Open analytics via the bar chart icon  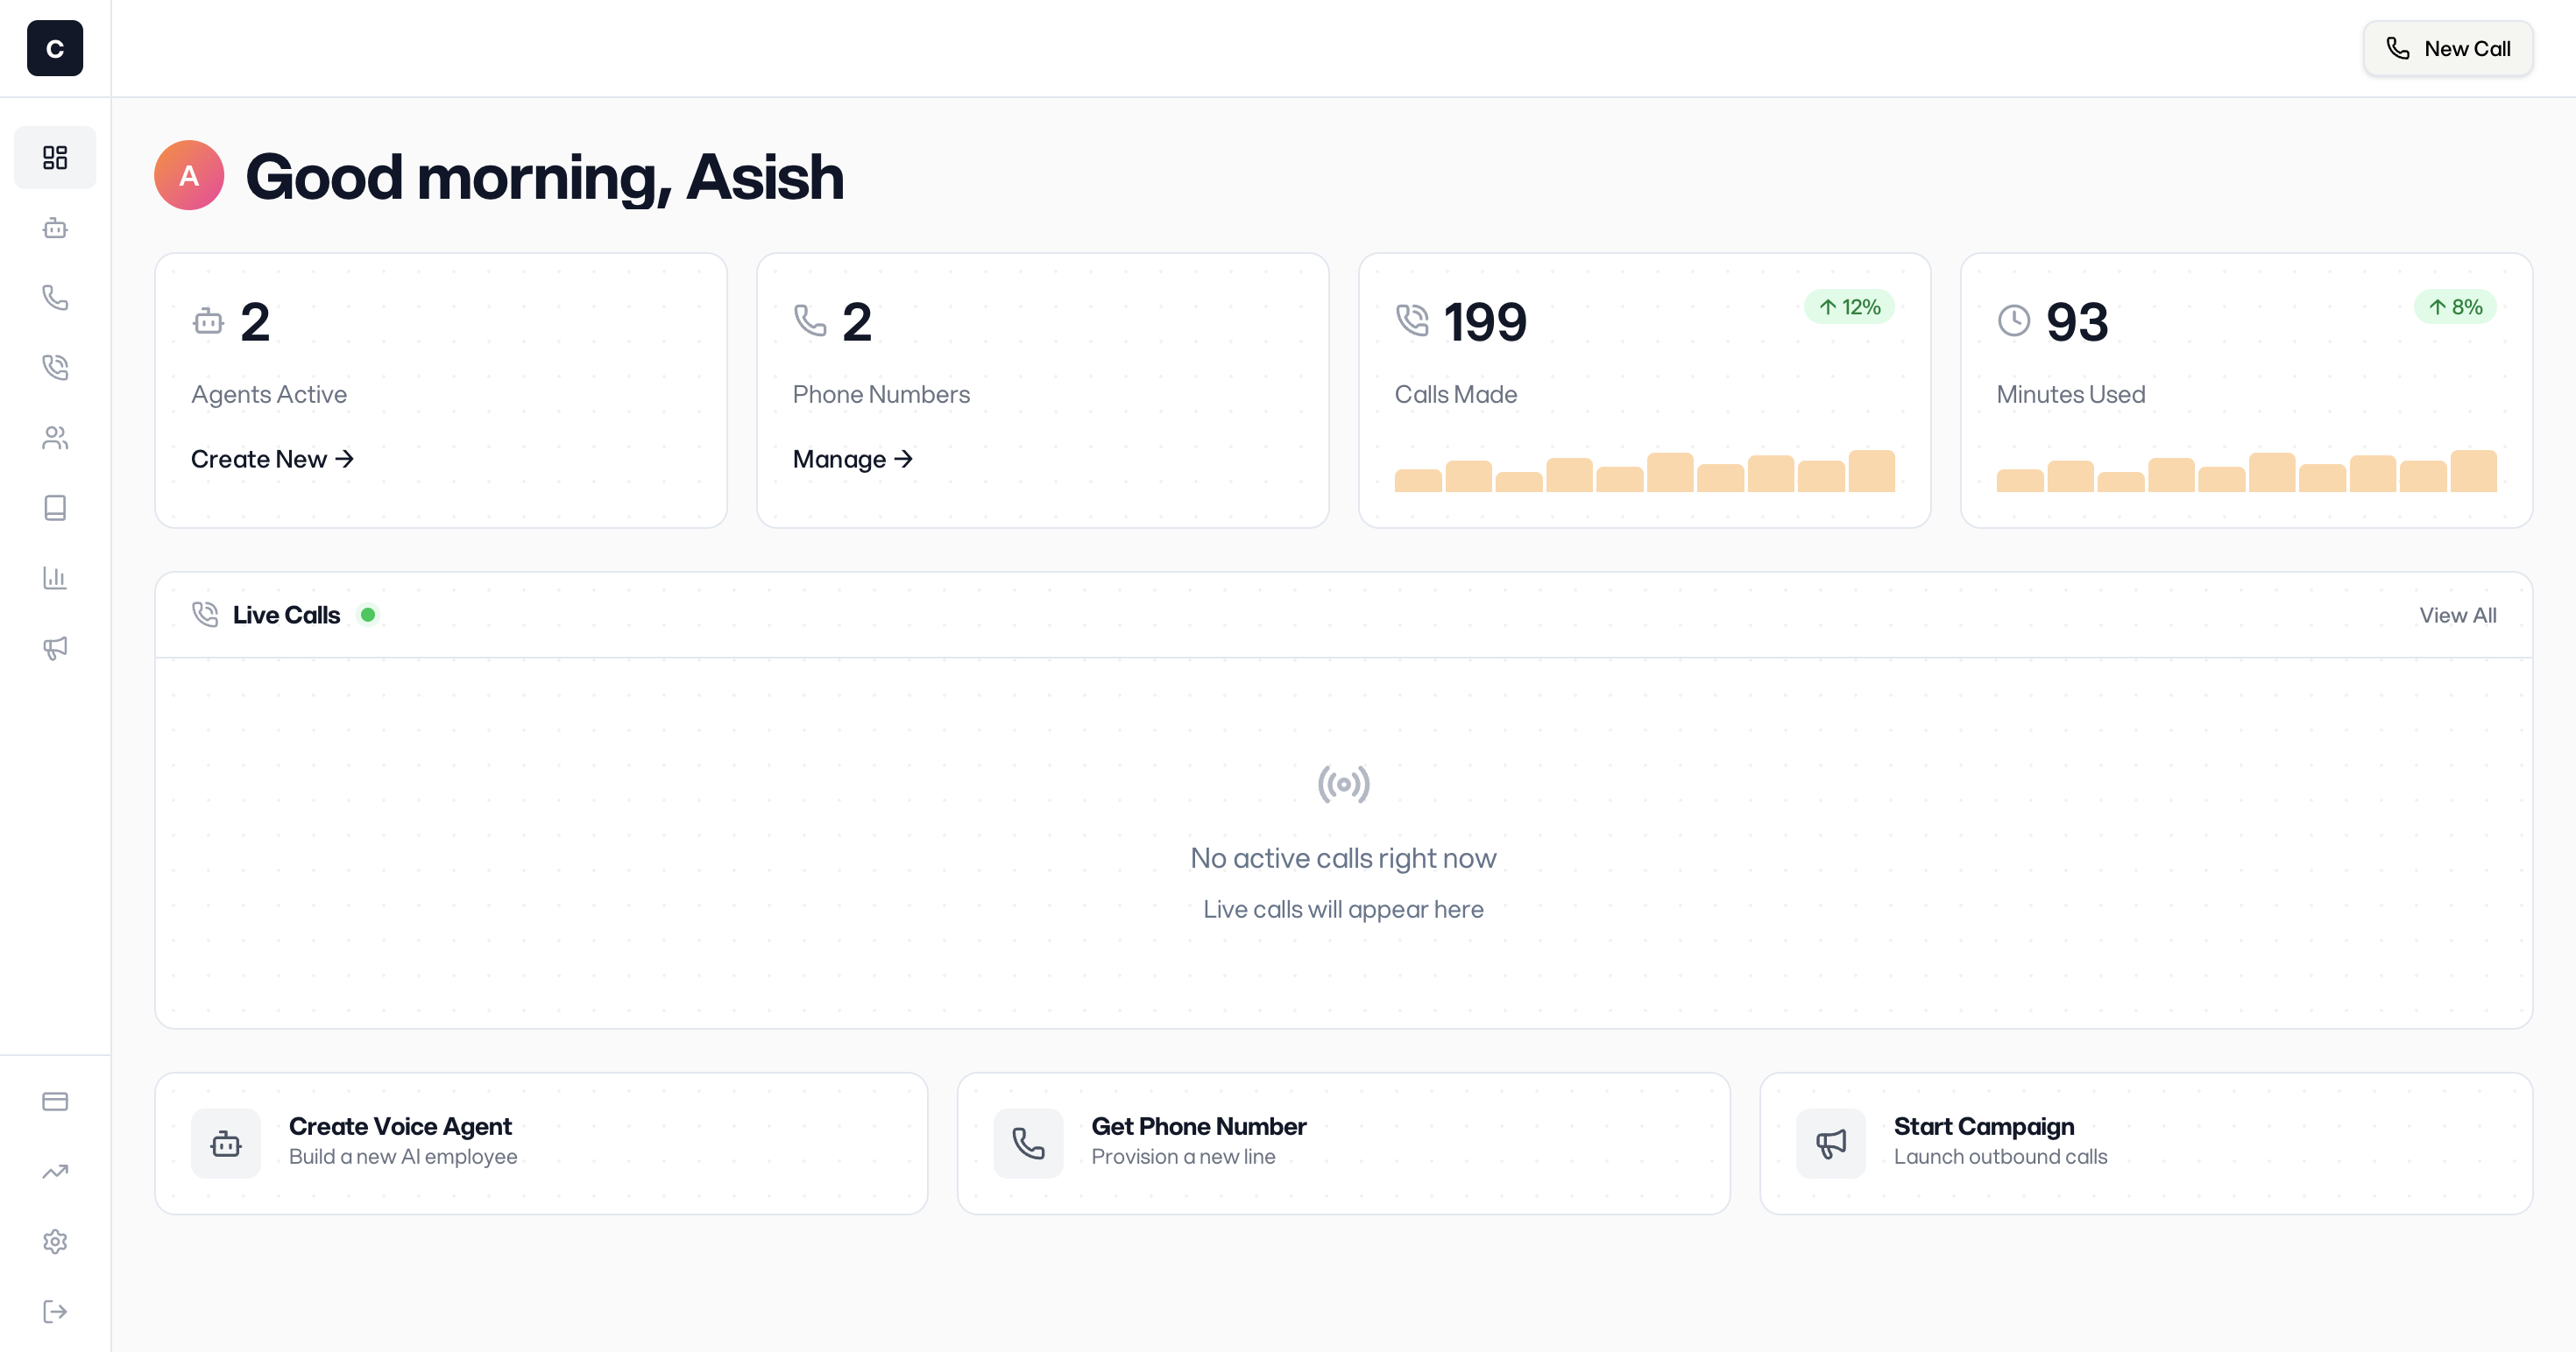click(55, 578)
